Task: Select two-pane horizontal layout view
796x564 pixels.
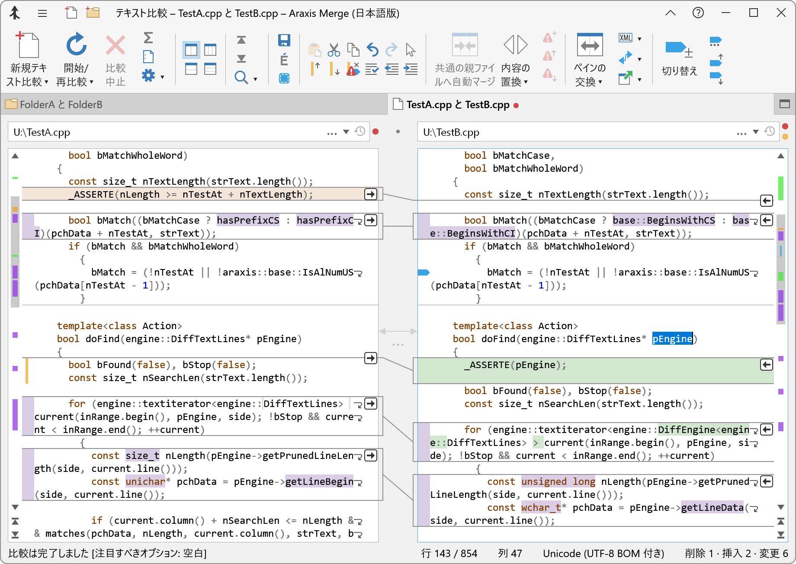Action: (191, 69)
